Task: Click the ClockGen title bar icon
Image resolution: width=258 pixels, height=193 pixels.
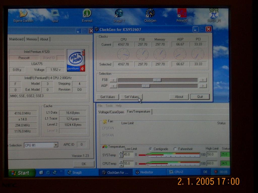Action: tap(96, 30)
